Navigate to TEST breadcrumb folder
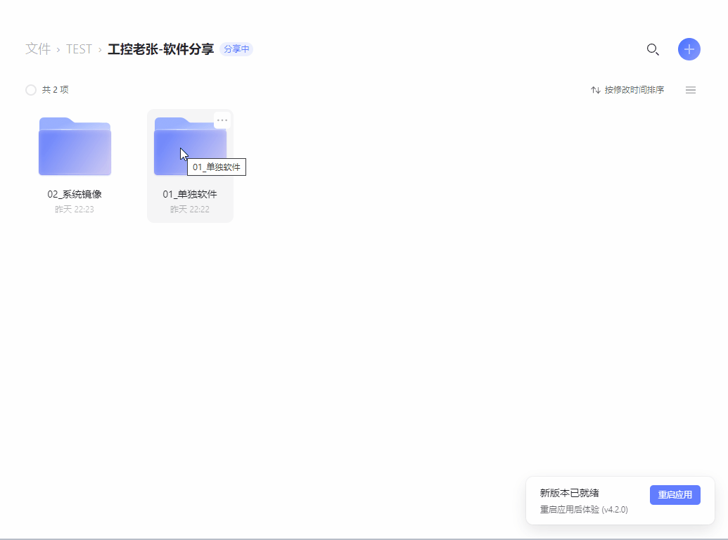The height and width of the screenshot is (540, 728). pyautogui.click(x=79, y=49)
